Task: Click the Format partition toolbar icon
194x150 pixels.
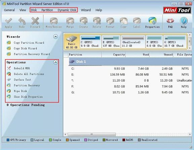Action: (110, 21)
